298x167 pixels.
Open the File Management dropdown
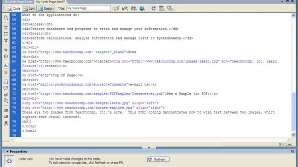[x=134, y=8]
